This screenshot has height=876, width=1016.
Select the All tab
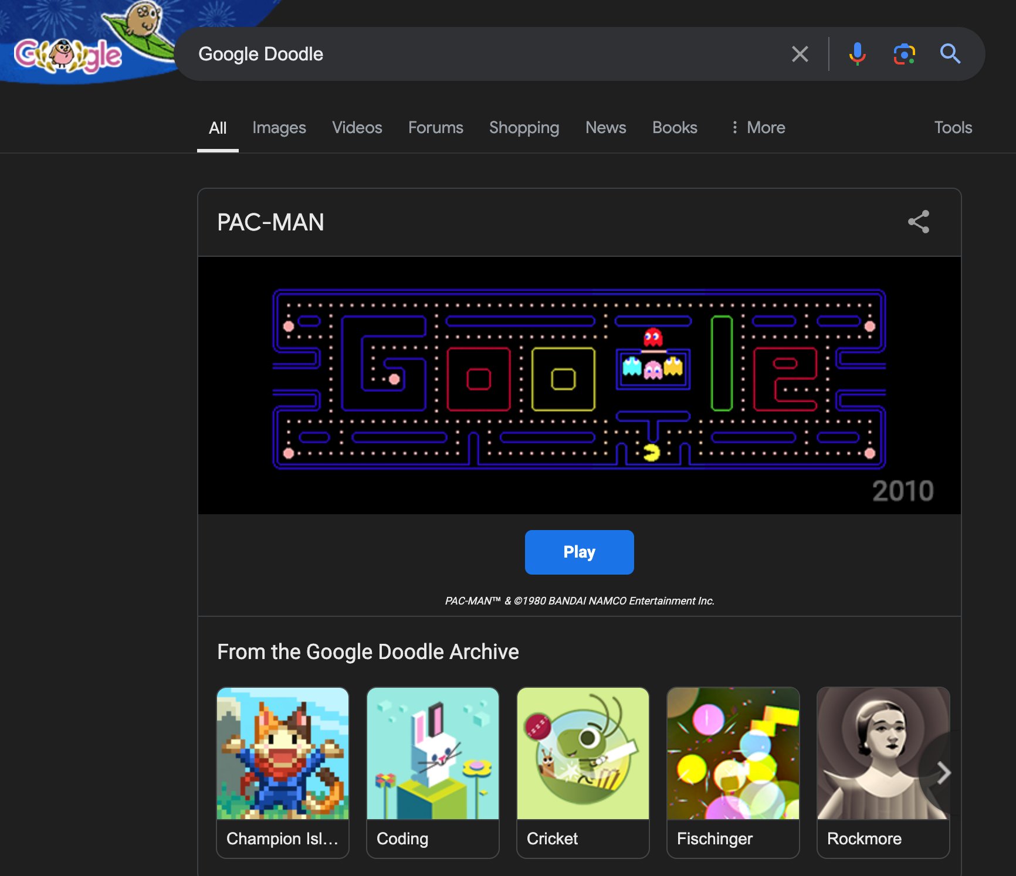coord(218,128)
